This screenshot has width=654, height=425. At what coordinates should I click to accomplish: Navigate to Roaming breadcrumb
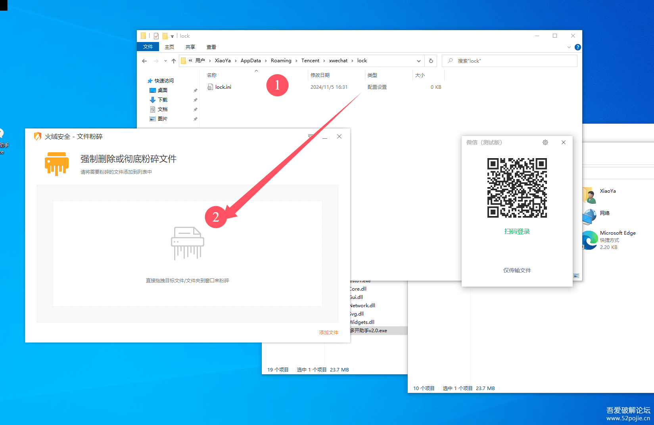[281, 61]
